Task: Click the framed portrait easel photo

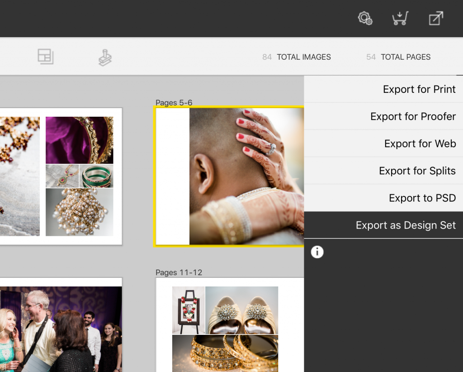Action: 189,310
